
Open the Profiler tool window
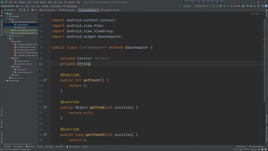(x=59, y=147)
